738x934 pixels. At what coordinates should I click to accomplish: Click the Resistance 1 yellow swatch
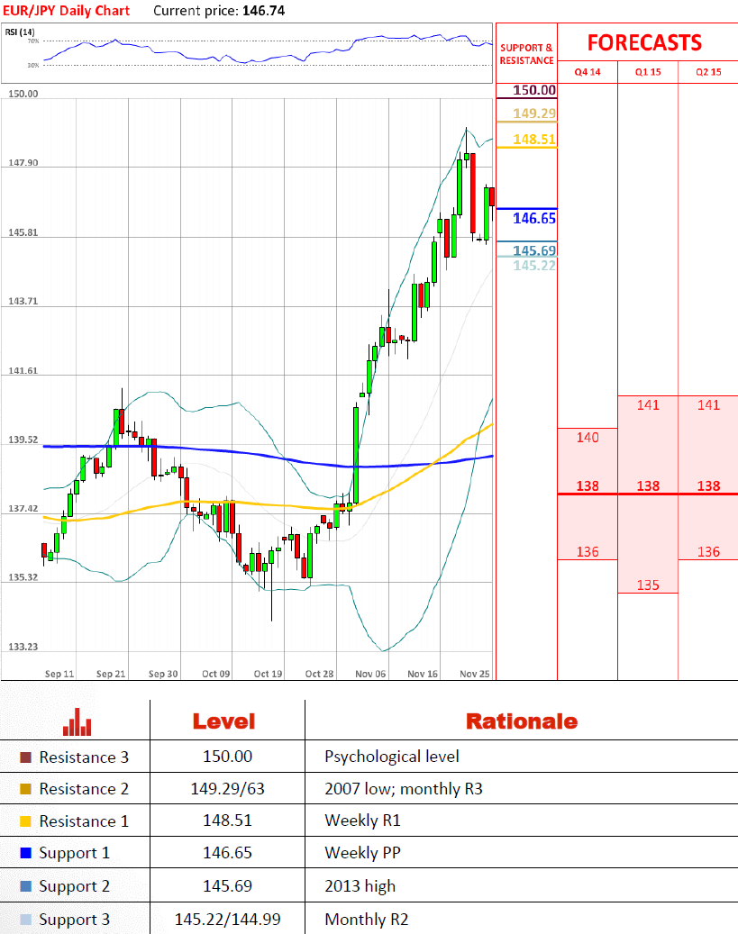pos(25,821)
